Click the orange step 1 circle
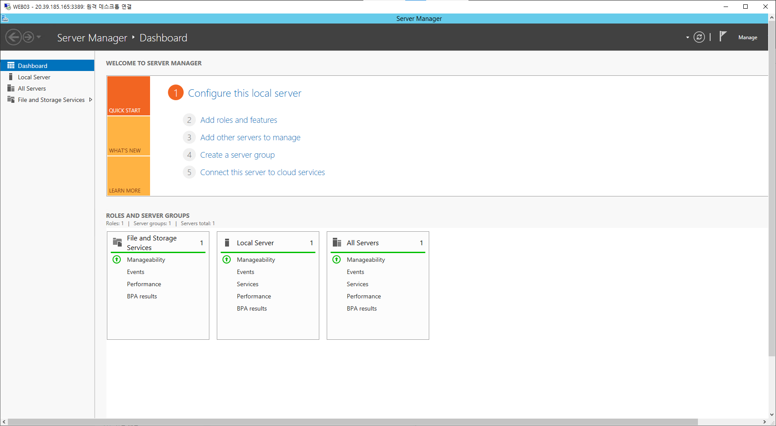Viewport: 776px width, 426px height. [176, 92]
